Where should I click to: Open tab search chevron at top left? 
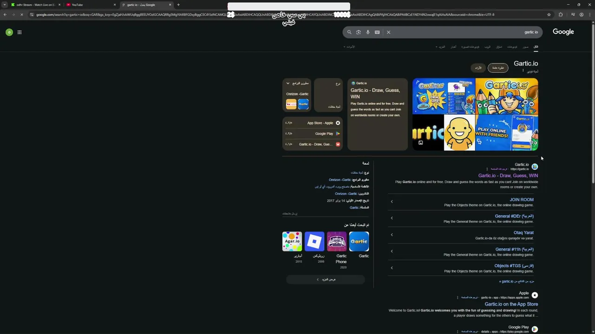(x=5, y=5)
